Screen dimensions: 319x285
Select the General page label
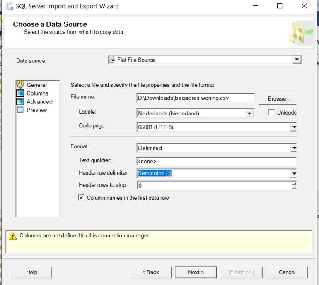[x=36, y=85]
